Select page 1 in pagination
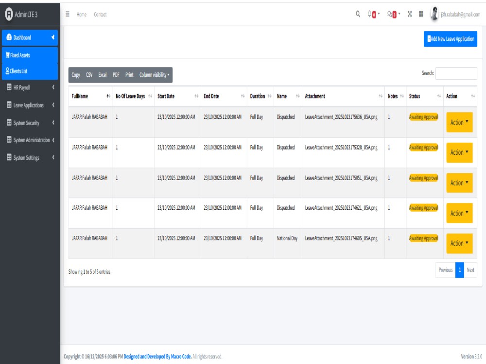This screenshot has height=364, width=486. (x=460, y=270)
